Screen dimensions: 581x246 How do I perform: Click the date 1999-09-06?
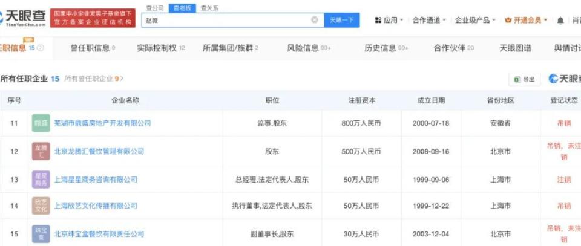pos(431,180)
